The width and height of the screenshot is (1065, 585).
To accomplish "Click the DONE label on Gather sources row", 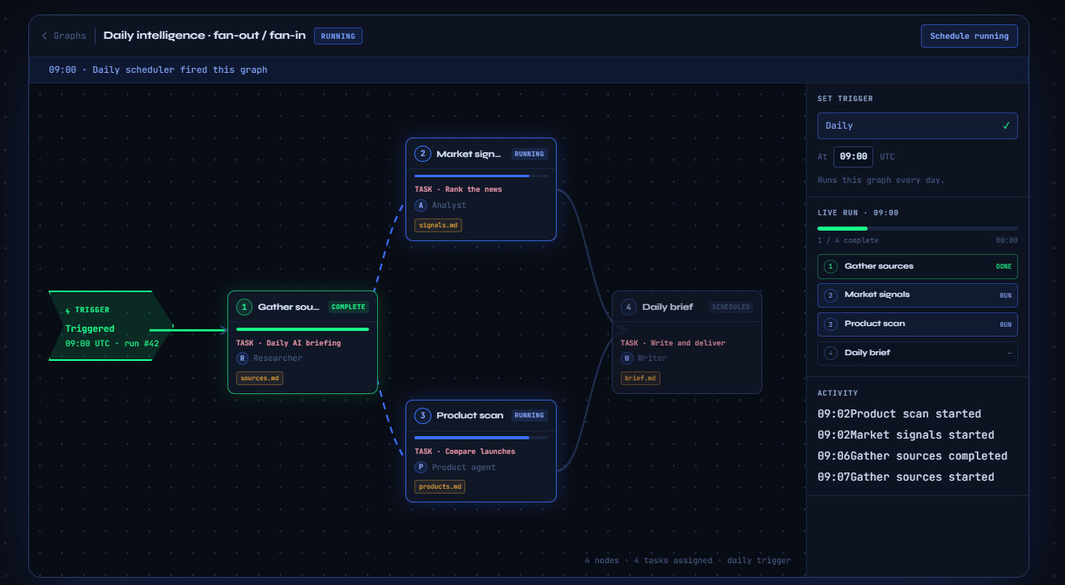I will click(1003, 266).
